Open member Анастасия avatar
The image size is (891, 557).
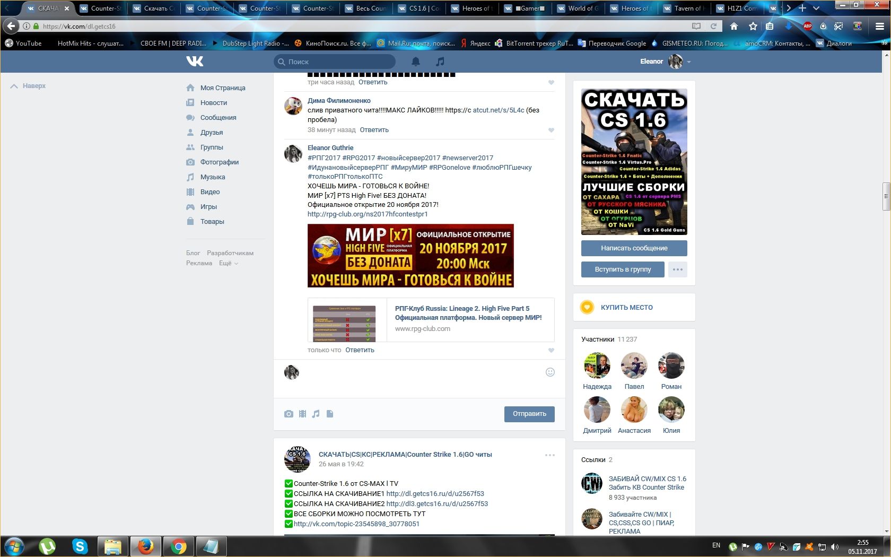634,410
